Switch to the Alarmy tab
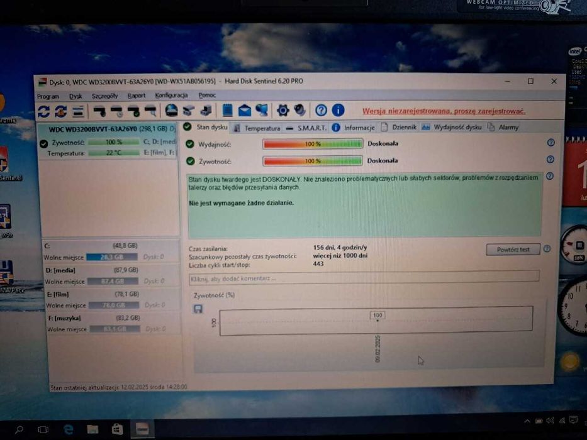This screenshot has width=587, height=440. point(503,127)
